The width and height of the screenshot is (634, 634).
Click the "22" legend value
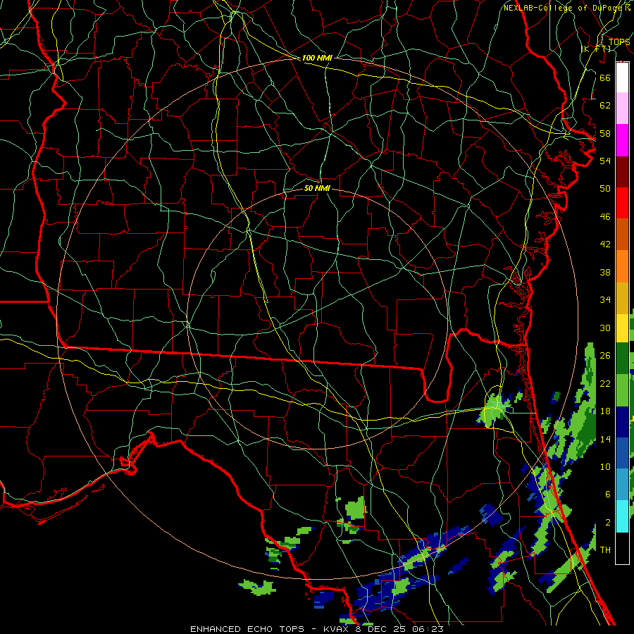click(x=605, y=383)
